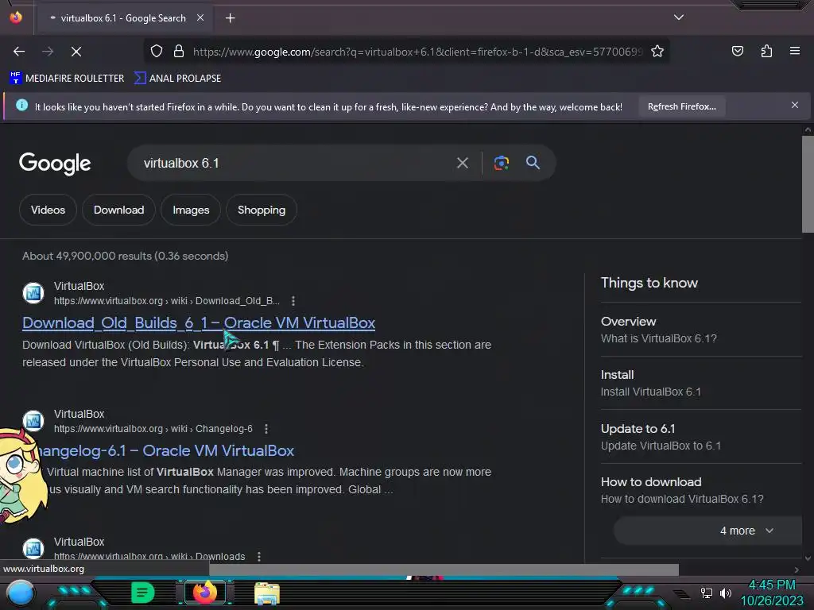
Task: Open the Extensions puzzle icon
Action: 766,51
